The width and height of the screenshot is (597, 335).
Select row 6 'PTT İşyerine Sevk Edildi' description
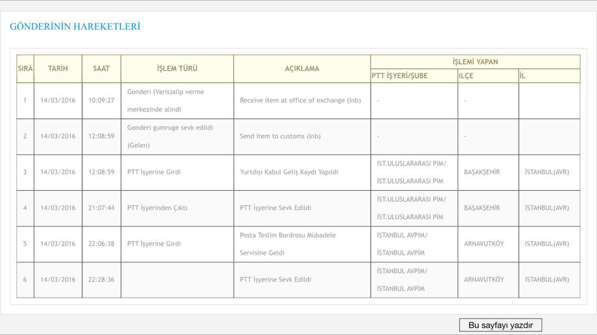pos(302,280)
